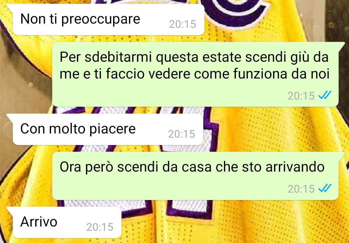Screen dimensions: 349x243
Task: Click the word 'piacere' in the white bubble
Action: [112, 129]
